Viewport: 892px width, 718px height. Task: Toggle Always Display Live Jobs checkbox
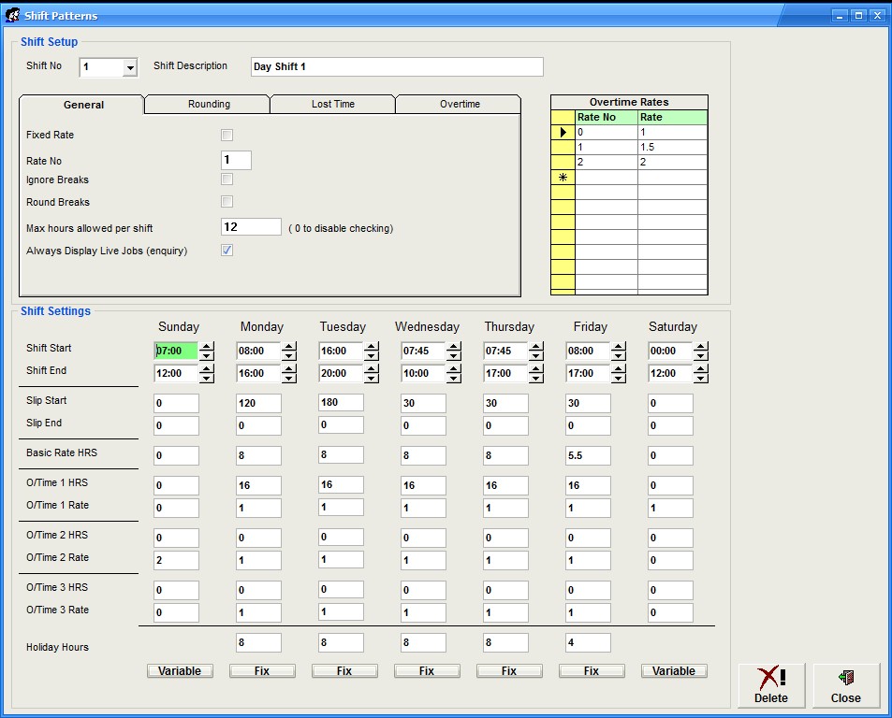pyautogui.click(x=227, y=251)
